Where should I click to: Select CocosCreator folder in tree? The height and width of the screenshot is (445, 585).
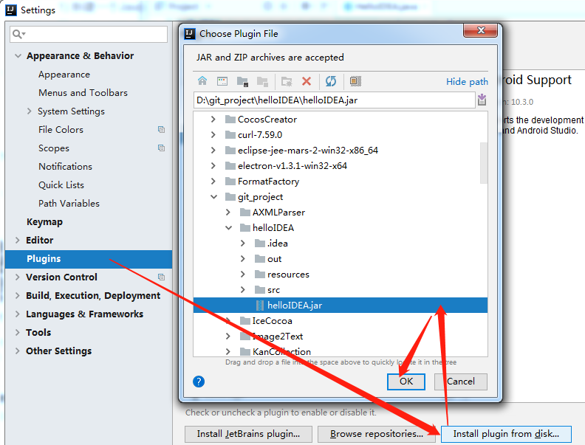click(267, 120)
